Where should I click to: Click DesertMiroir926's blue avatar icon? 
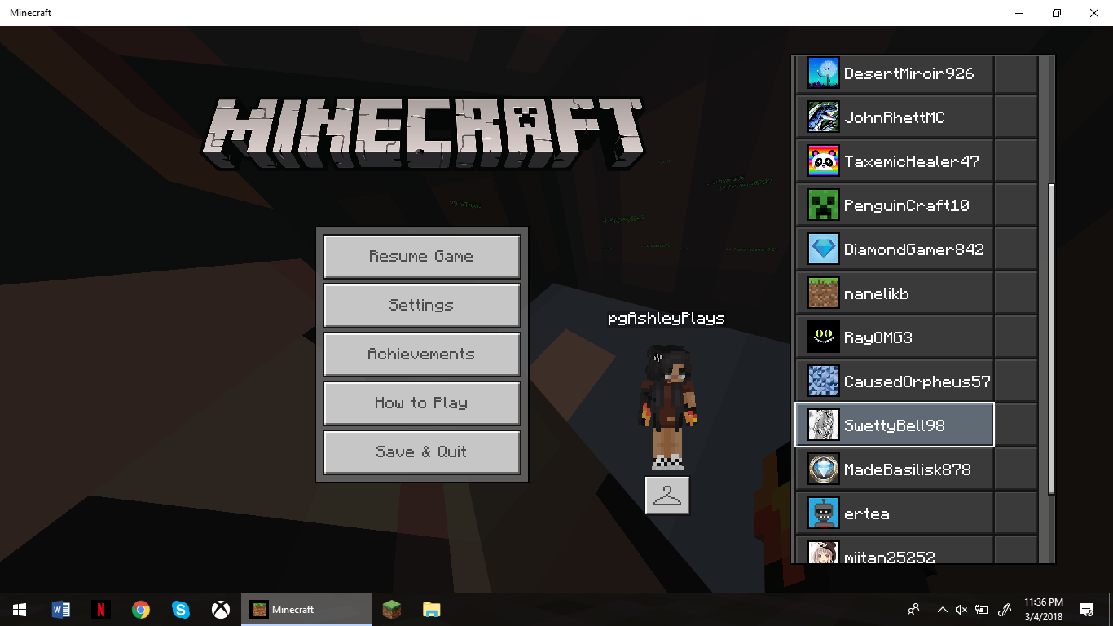coord(823,73)
